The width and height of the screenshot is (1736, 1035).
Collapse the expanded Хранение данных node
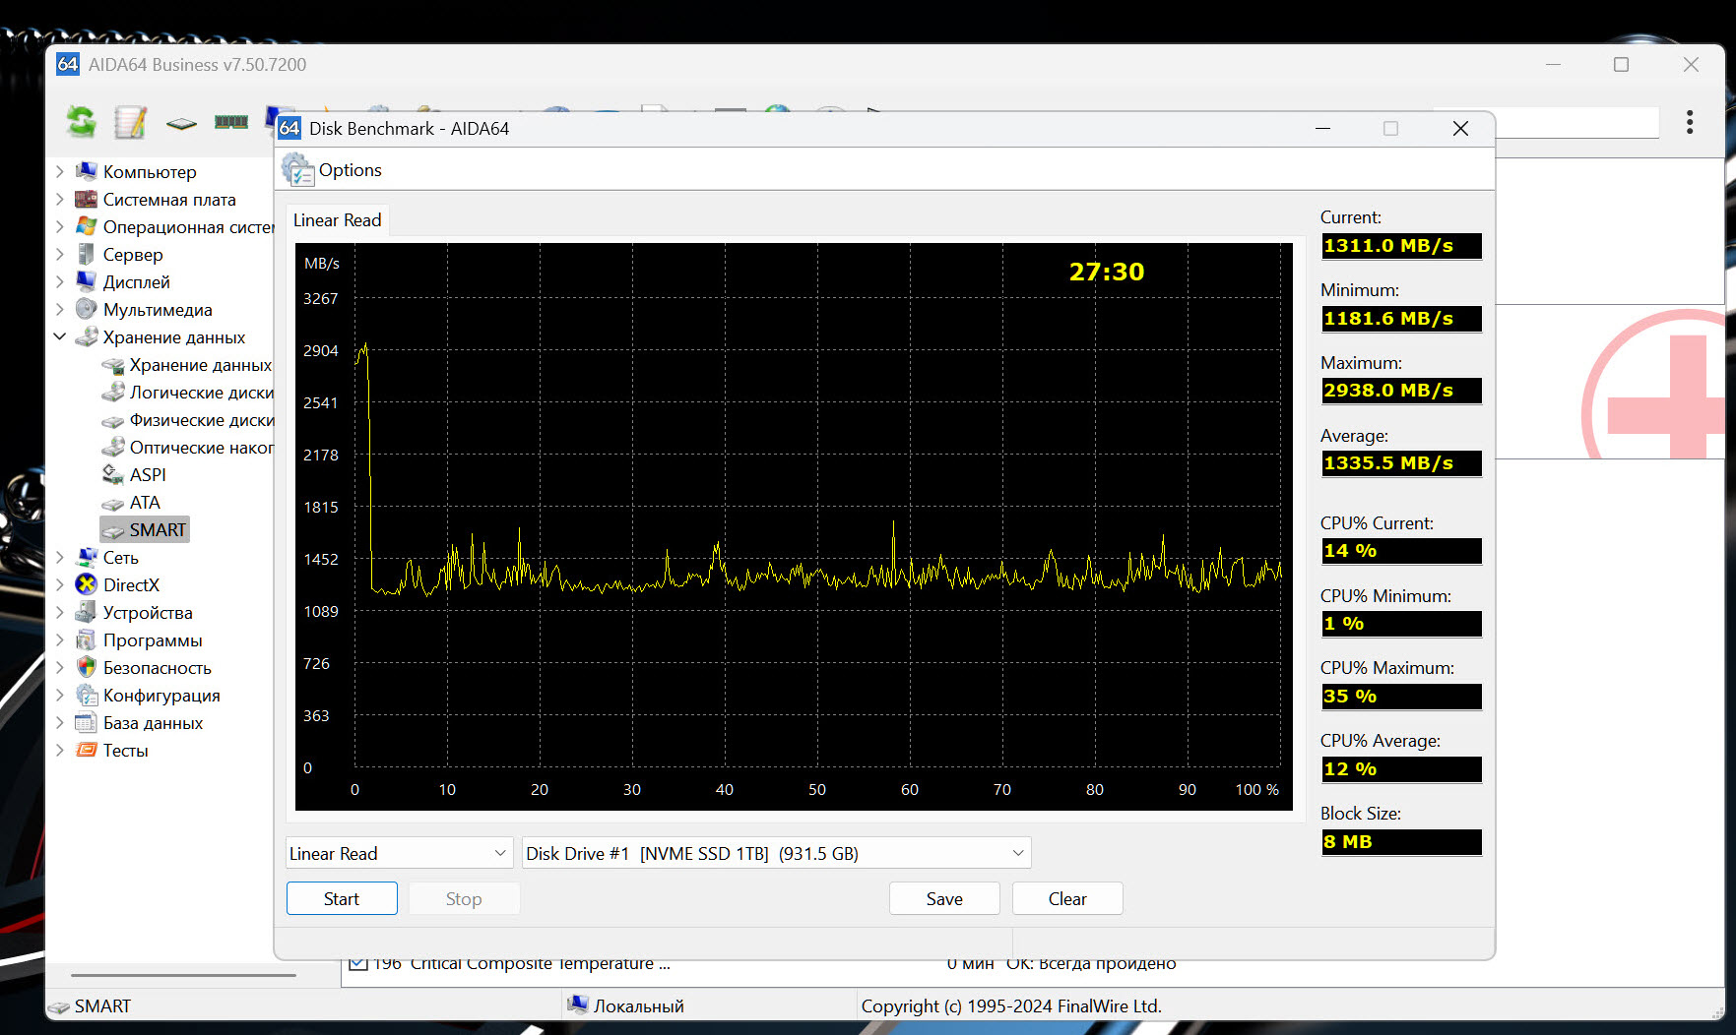pos(59,336)
